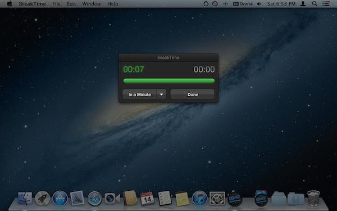Open the dropdown arrow beside In a Minute
The height and width of the screenshot is (211, 337).
[x=162, y=95]
